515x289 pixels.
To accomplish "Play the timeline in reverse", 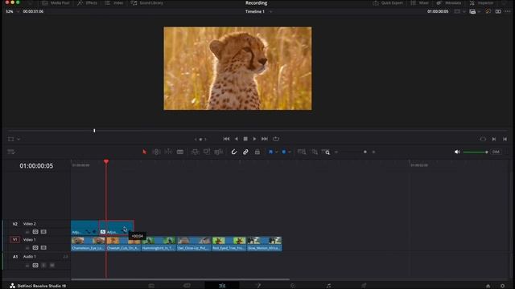I will [236, 139].
